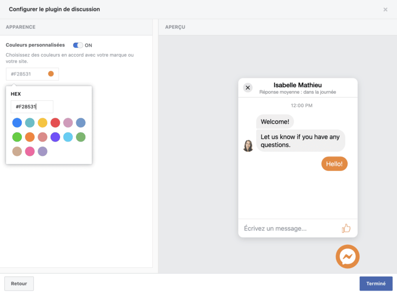Click the orange Hello! message bubble
Viewport: 397px width, 294px height.
pyautogui.click(x=334, y=164)
